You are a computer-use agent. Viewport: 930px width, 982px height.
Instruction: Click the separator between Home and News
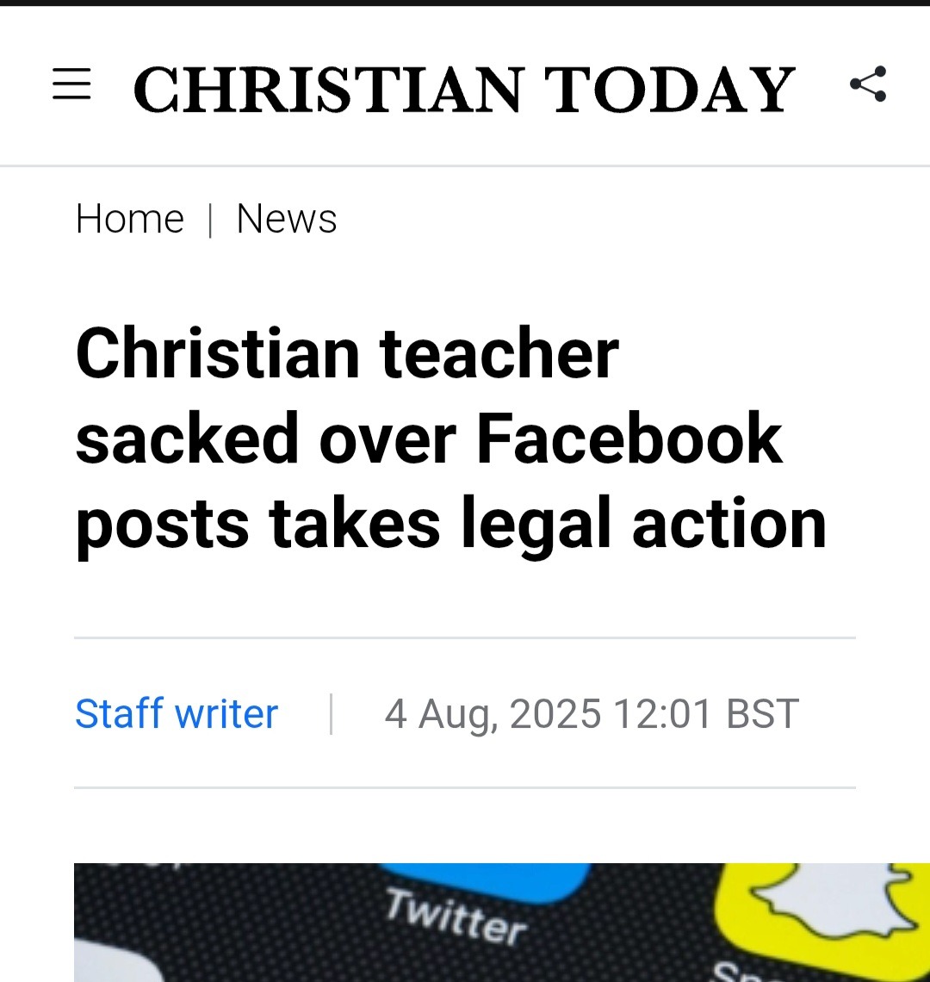pyautogui.click(x=209, y=220)
